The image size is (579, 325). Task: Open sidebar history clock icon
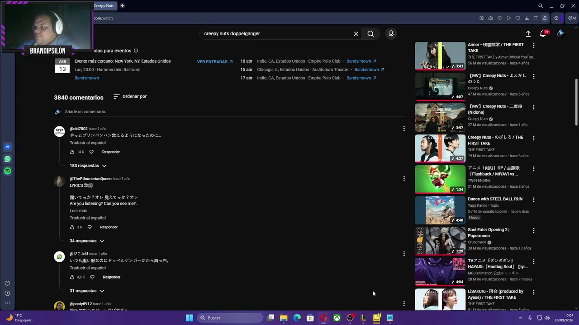pyautogui.click(x=7, y=293)
